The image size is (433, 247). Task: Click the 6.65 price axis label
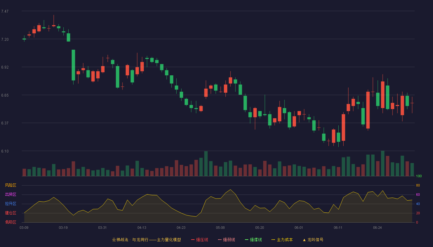(5, 95)
